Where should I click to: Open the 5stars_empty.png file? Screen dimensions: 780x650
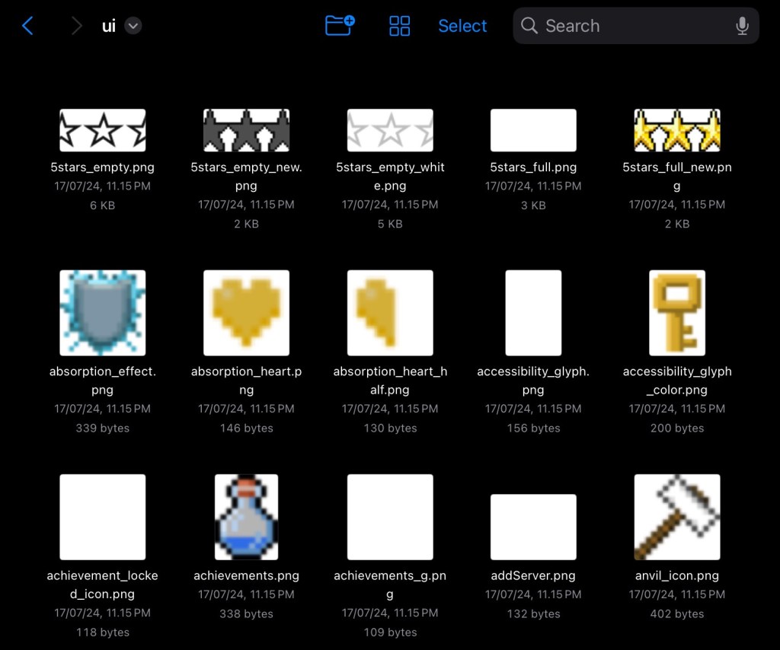click(103, 130)
